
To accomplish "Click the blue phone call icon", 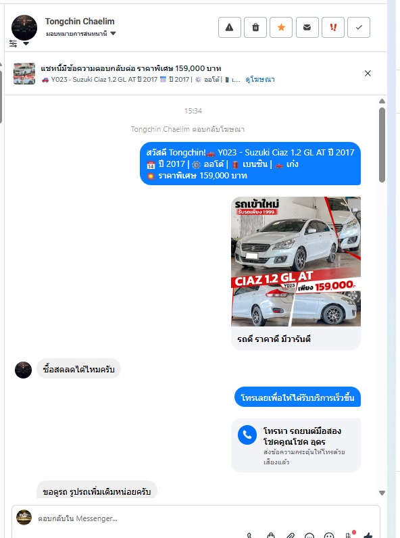I will coord(247,435).
